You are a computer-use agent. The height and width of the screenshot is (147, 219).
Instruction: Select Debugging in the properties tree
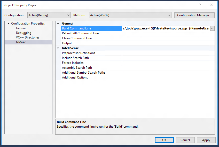(x=24, y=33)
